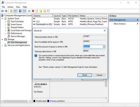Image resolution: width=140 pixels, height=107 pixels.
Task: Open the View menu
Action: coord(18,7)
